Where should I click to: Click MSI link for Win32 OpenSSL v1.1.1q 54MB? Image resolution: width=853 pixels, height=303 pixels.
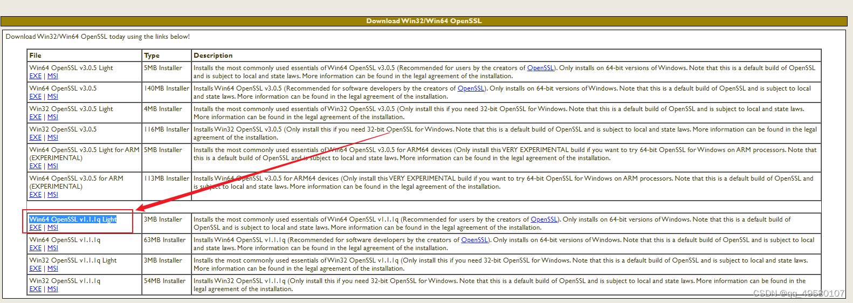tap(52, 289)
